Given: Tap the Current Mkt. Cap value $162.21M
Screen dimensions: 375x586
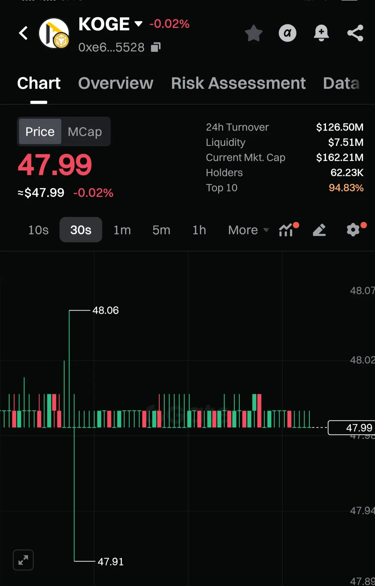Looking at the screenshot, I should coord(340,157).
